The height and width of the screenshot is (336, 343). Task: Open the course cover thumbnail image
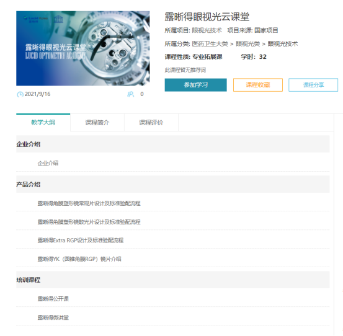pyautogui.click(x=83, y=48)
